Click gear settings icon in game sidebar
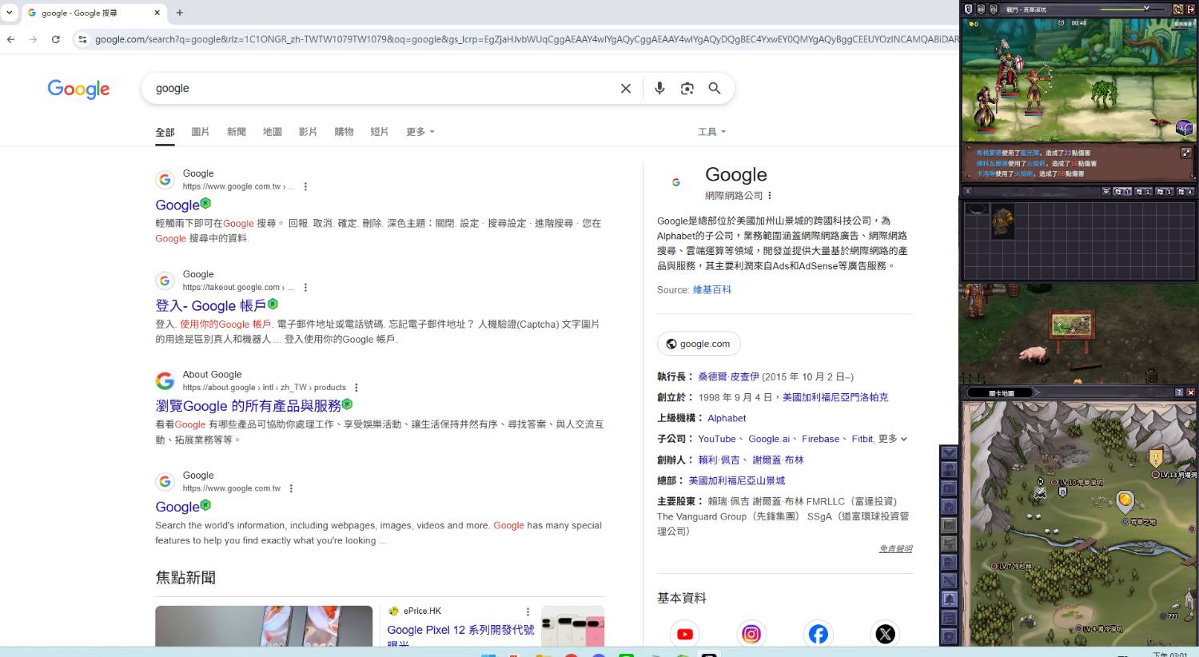 click(x=949, y=637)
